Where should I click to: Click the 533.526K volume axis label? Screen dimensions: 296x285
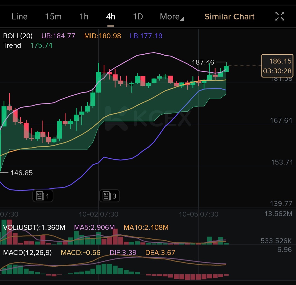(x=276, y=241)
